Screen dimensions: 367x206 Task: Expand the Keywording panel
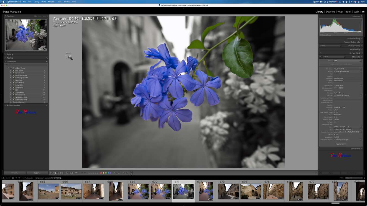[x=362, y=49]
